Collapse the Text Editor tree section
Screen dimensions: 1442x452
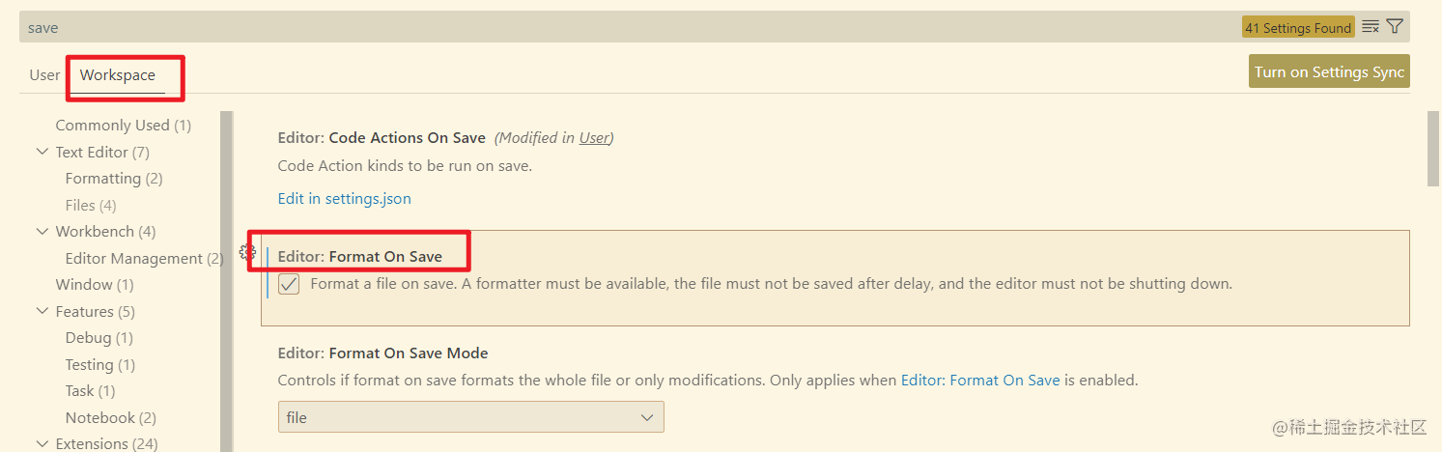42,152
